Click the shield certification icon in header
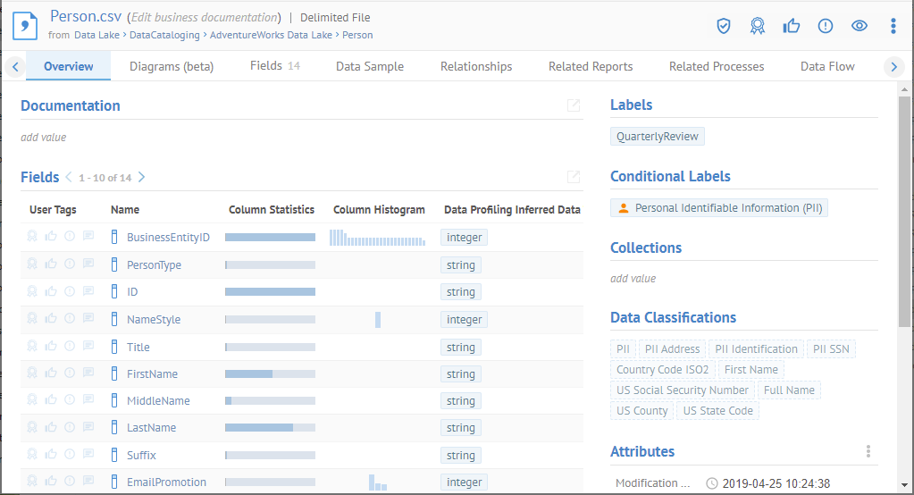 coord(724,26)
